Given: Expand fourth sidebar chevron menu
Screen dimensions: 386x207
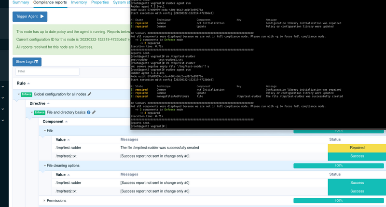Looking at the screenshot, I should tap(3, 120).
